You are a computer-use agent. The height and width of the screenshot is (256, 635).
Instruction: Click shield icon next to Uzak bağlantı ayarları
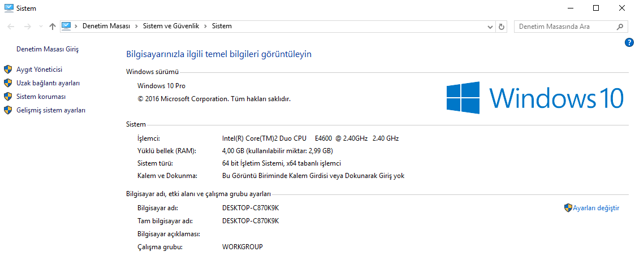pos(8,83)
